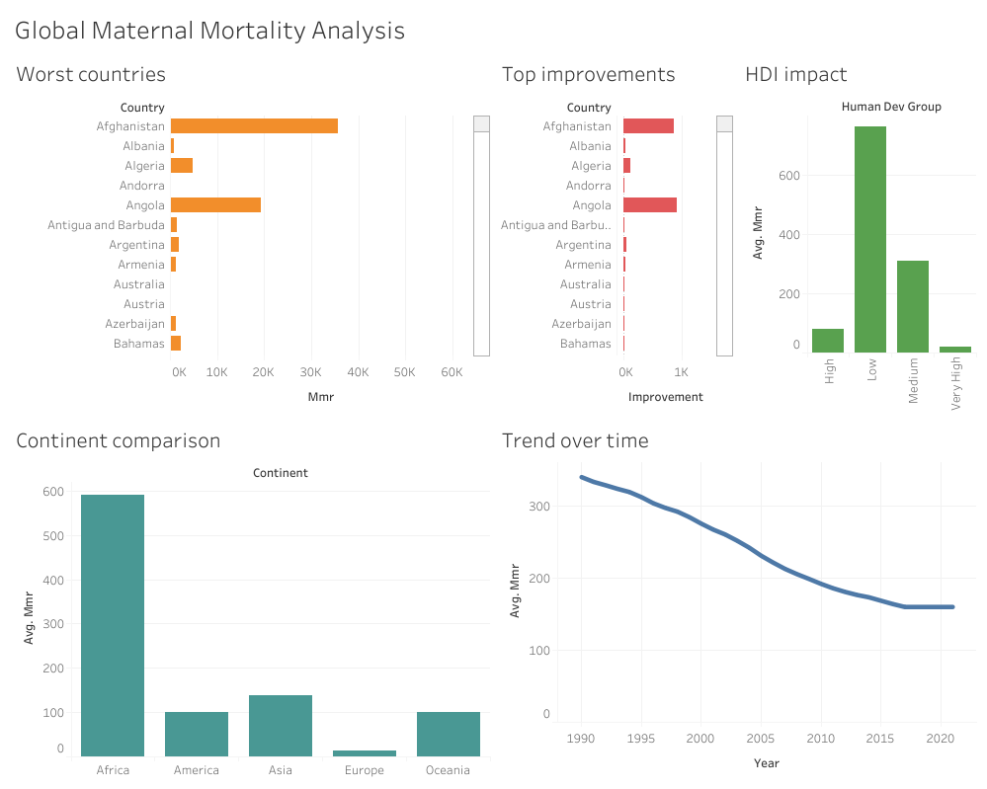The image size is (987, 789).
Task: Click the 'Human Dev Group' column header
Action: tap(891, 107)
